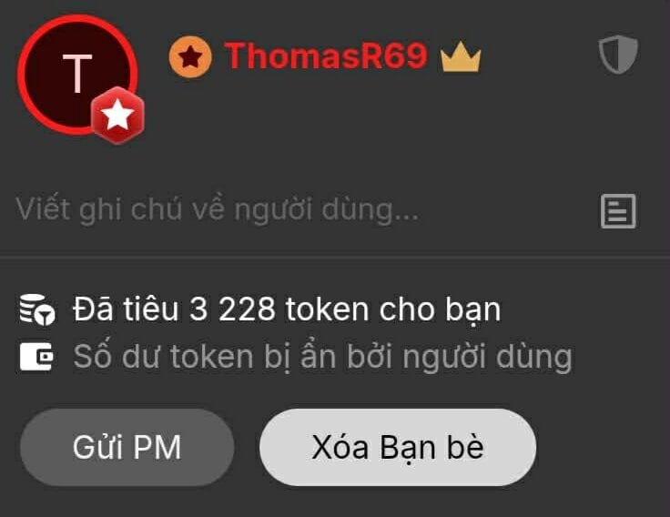Click the horizontal divider below the note field
Image resolution: width=670 pixels, height=517 pixels.
click(335, 258)
